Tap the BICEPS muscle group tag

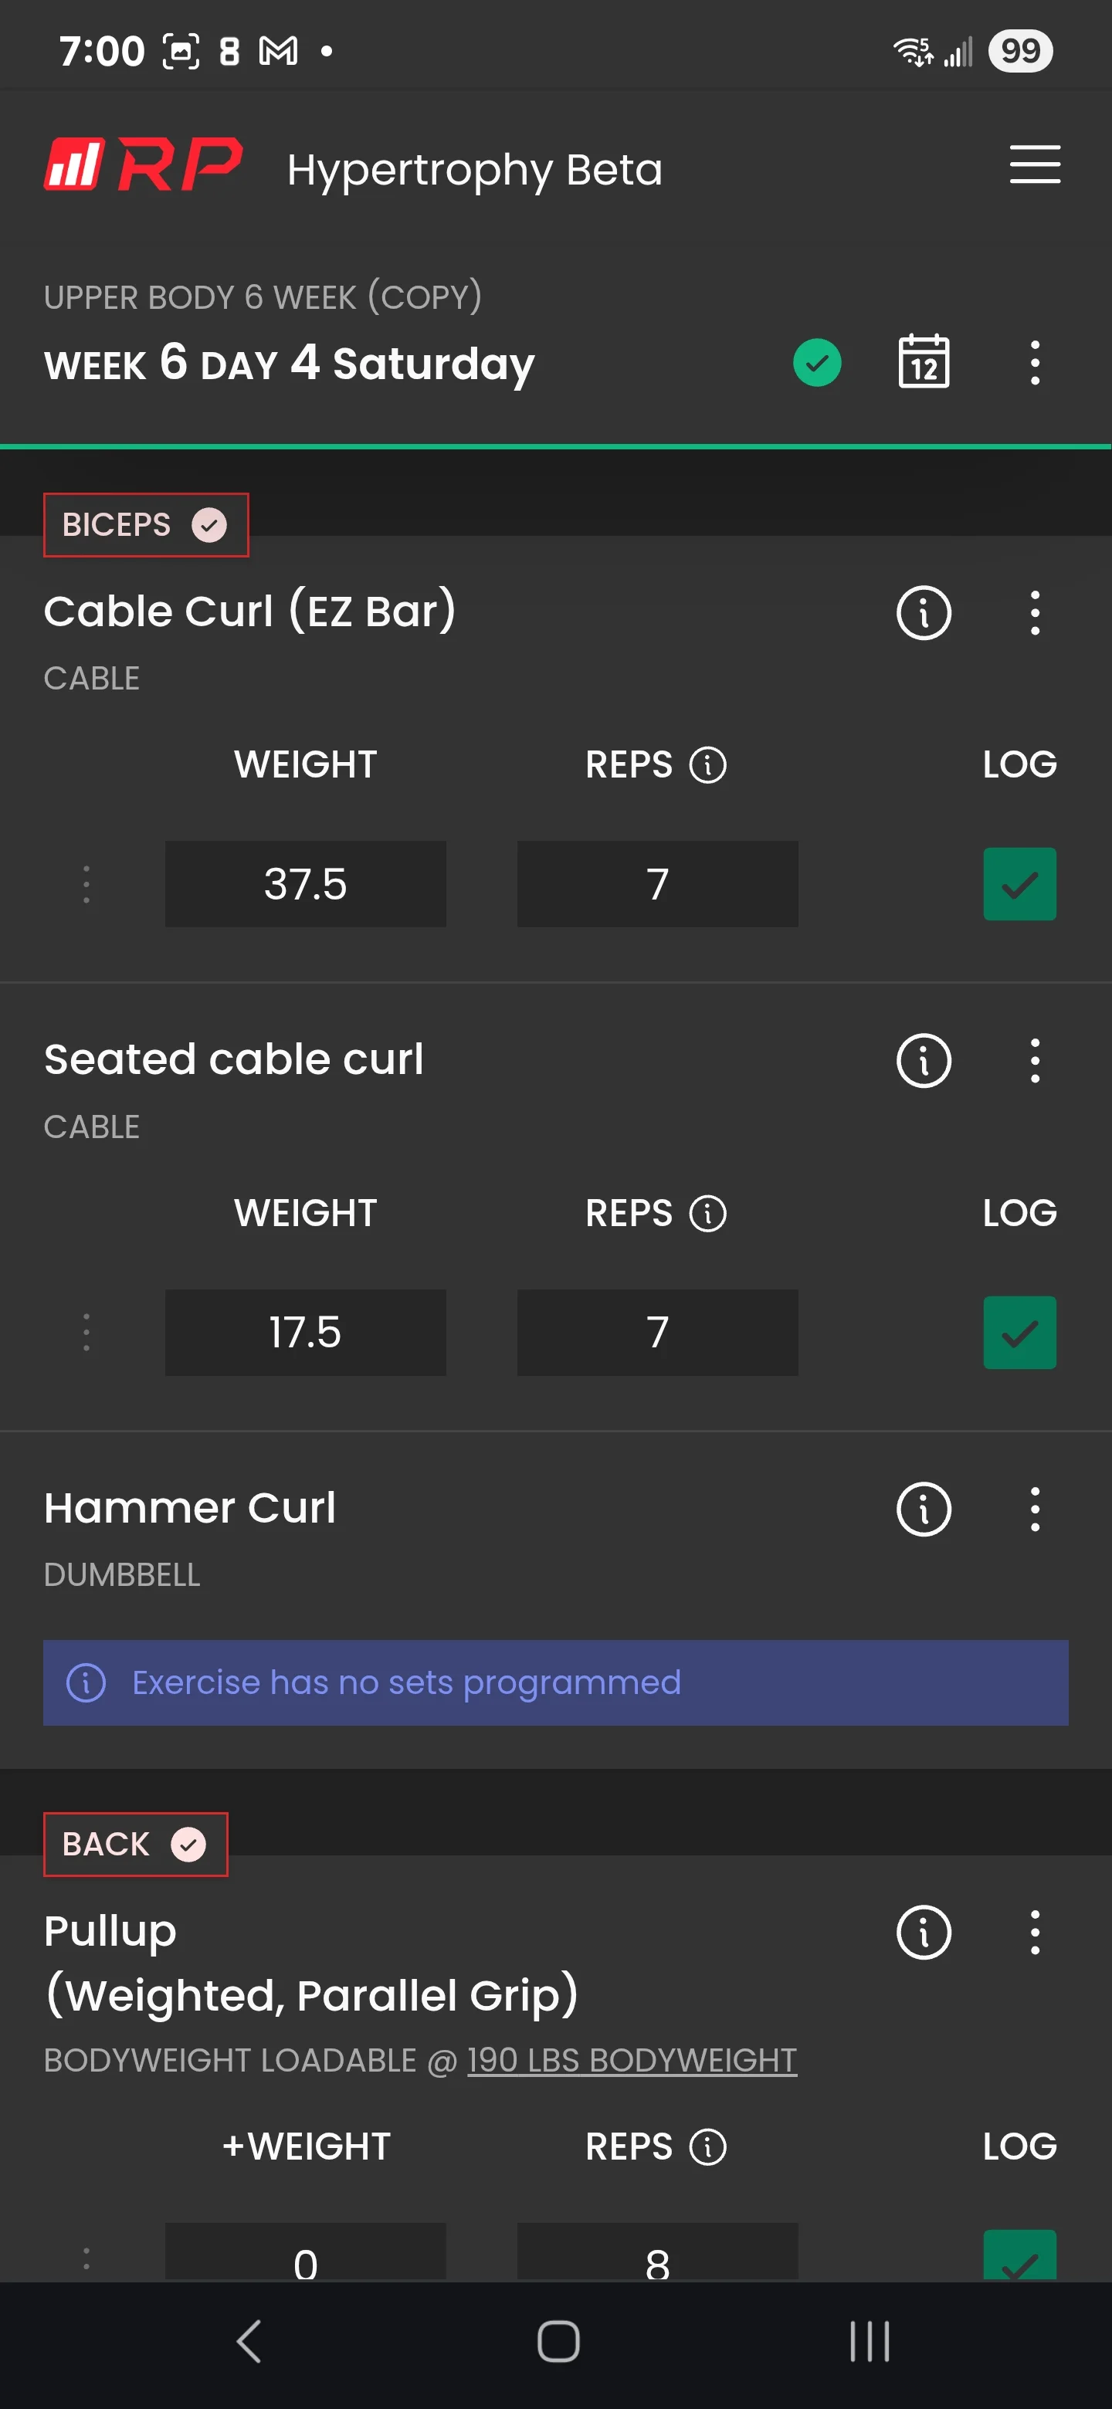(146, 524)
